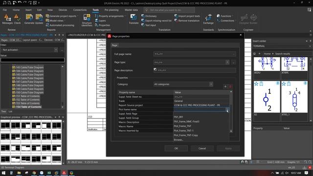Switch to the Insert ribbon tab
Screen dimensions: 313x176
(x=28, y=10)
